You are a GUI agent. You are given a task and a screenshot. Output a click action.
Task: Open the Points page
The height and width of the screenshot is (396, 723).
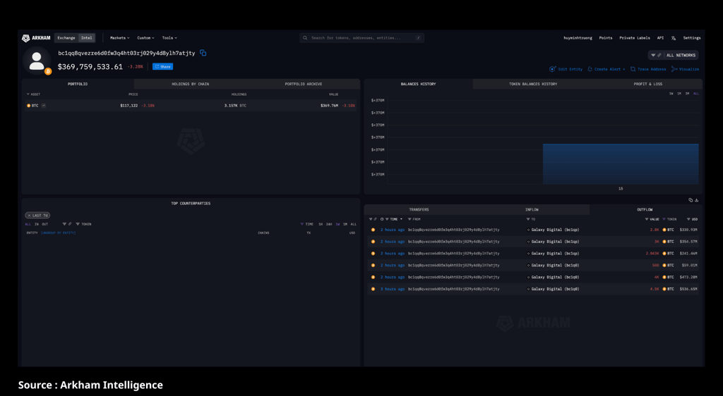[605, 38]
